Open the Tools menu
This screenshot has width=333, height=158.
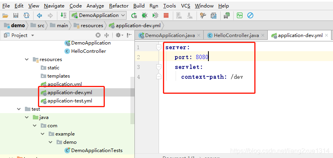[x=170, y=6]
